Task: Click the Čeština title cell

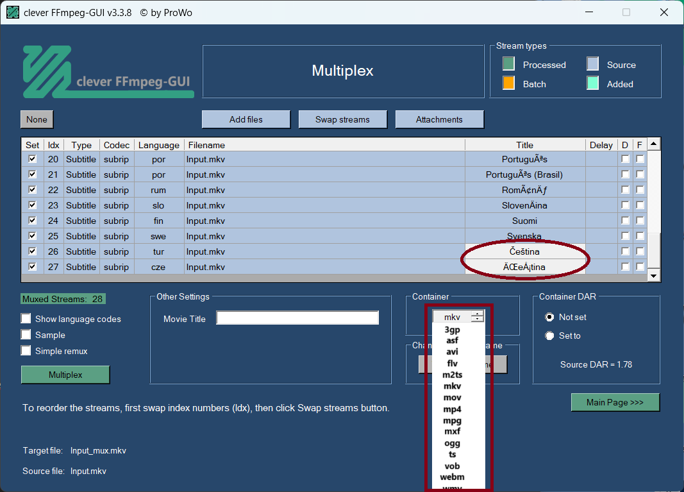Action: click(x=525, y=251)
